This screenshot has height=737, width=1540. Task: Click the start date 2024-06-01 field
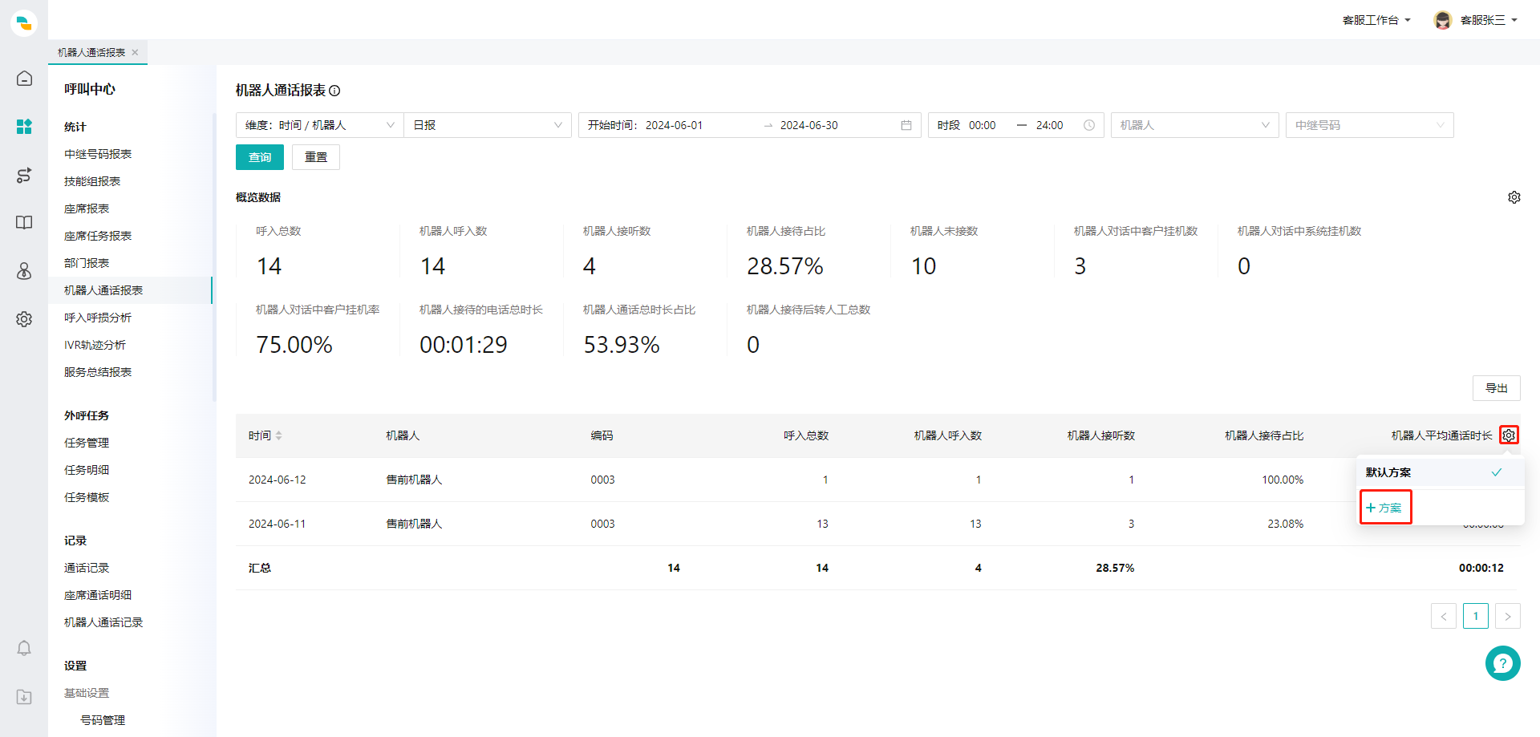tap(675, 125)
